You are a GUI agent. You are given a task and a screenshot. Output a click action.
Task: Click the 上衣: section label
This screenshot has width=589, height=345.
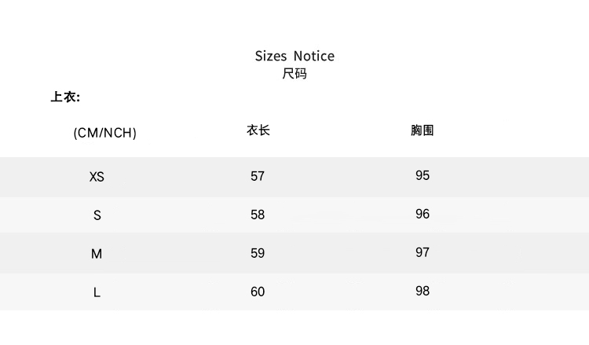coord(66,97)
